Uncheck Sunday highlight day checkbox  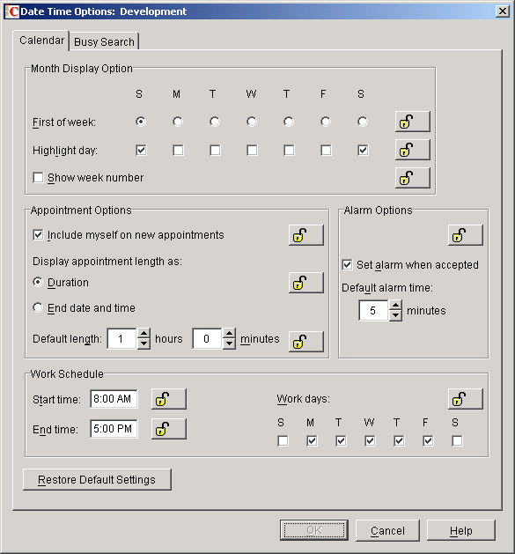coord(141,150)
